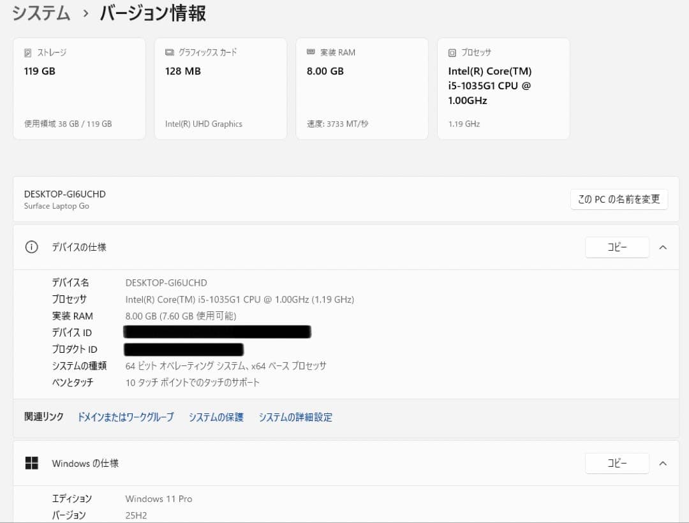The image size is (689, 523).
Task: Click the device name DESKTOP-GI6UCHD heading
Action: point(63,194)
